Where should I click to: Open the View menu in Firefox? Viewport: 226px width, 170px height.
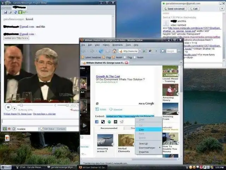click(97, 45)
